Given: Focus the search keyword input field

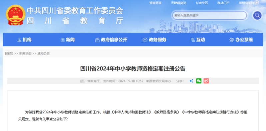Looking at the screenshot, I should [x=210, y=15].
